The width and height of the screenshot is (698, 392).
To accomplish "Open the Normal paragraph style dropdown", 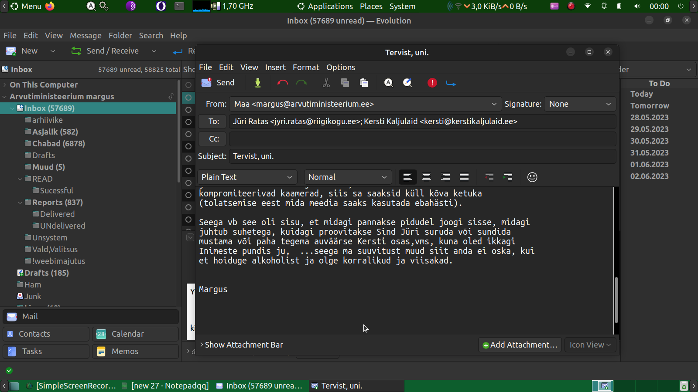I will pos(348,177).
